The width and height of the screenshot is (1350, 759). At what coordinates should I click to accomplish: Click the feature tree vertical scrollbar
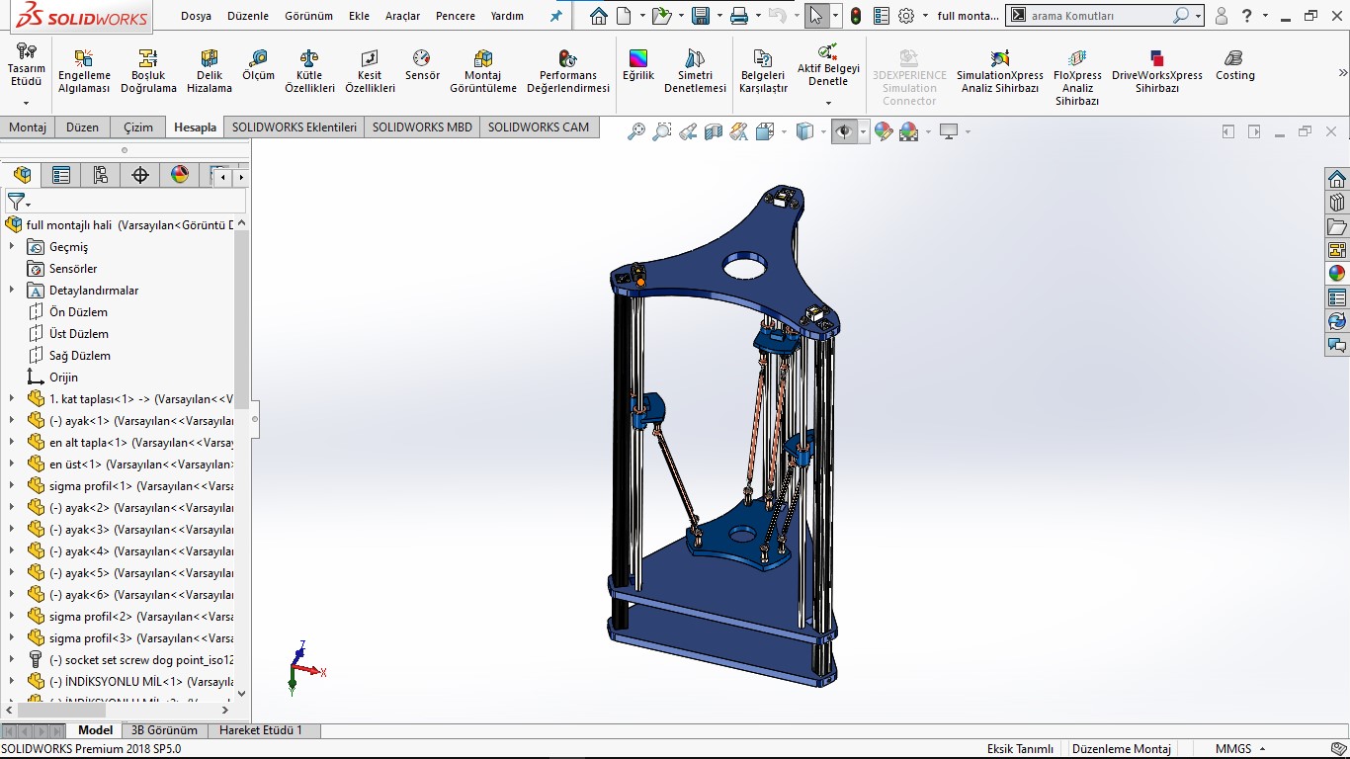242,320
